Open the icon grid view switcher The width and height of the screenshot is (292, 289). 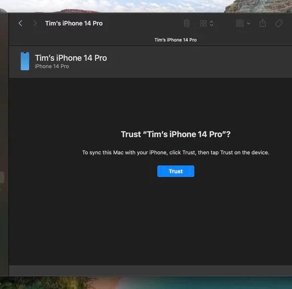point(206,23)
